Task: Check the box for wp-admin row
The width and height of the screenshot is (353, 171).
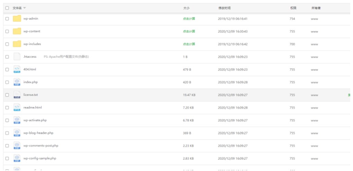Action: [7, 19]
